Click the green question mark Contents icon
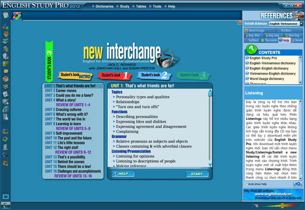The image size is (305, 210). tap(251, 49)
